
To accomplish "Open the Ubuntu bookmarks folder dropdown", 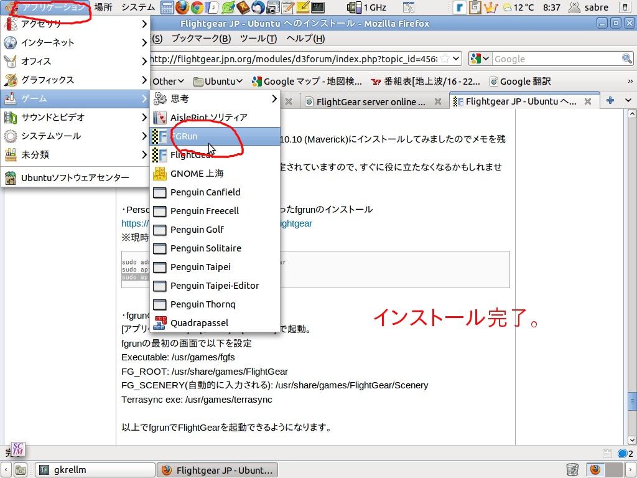I will pos(218,82).
